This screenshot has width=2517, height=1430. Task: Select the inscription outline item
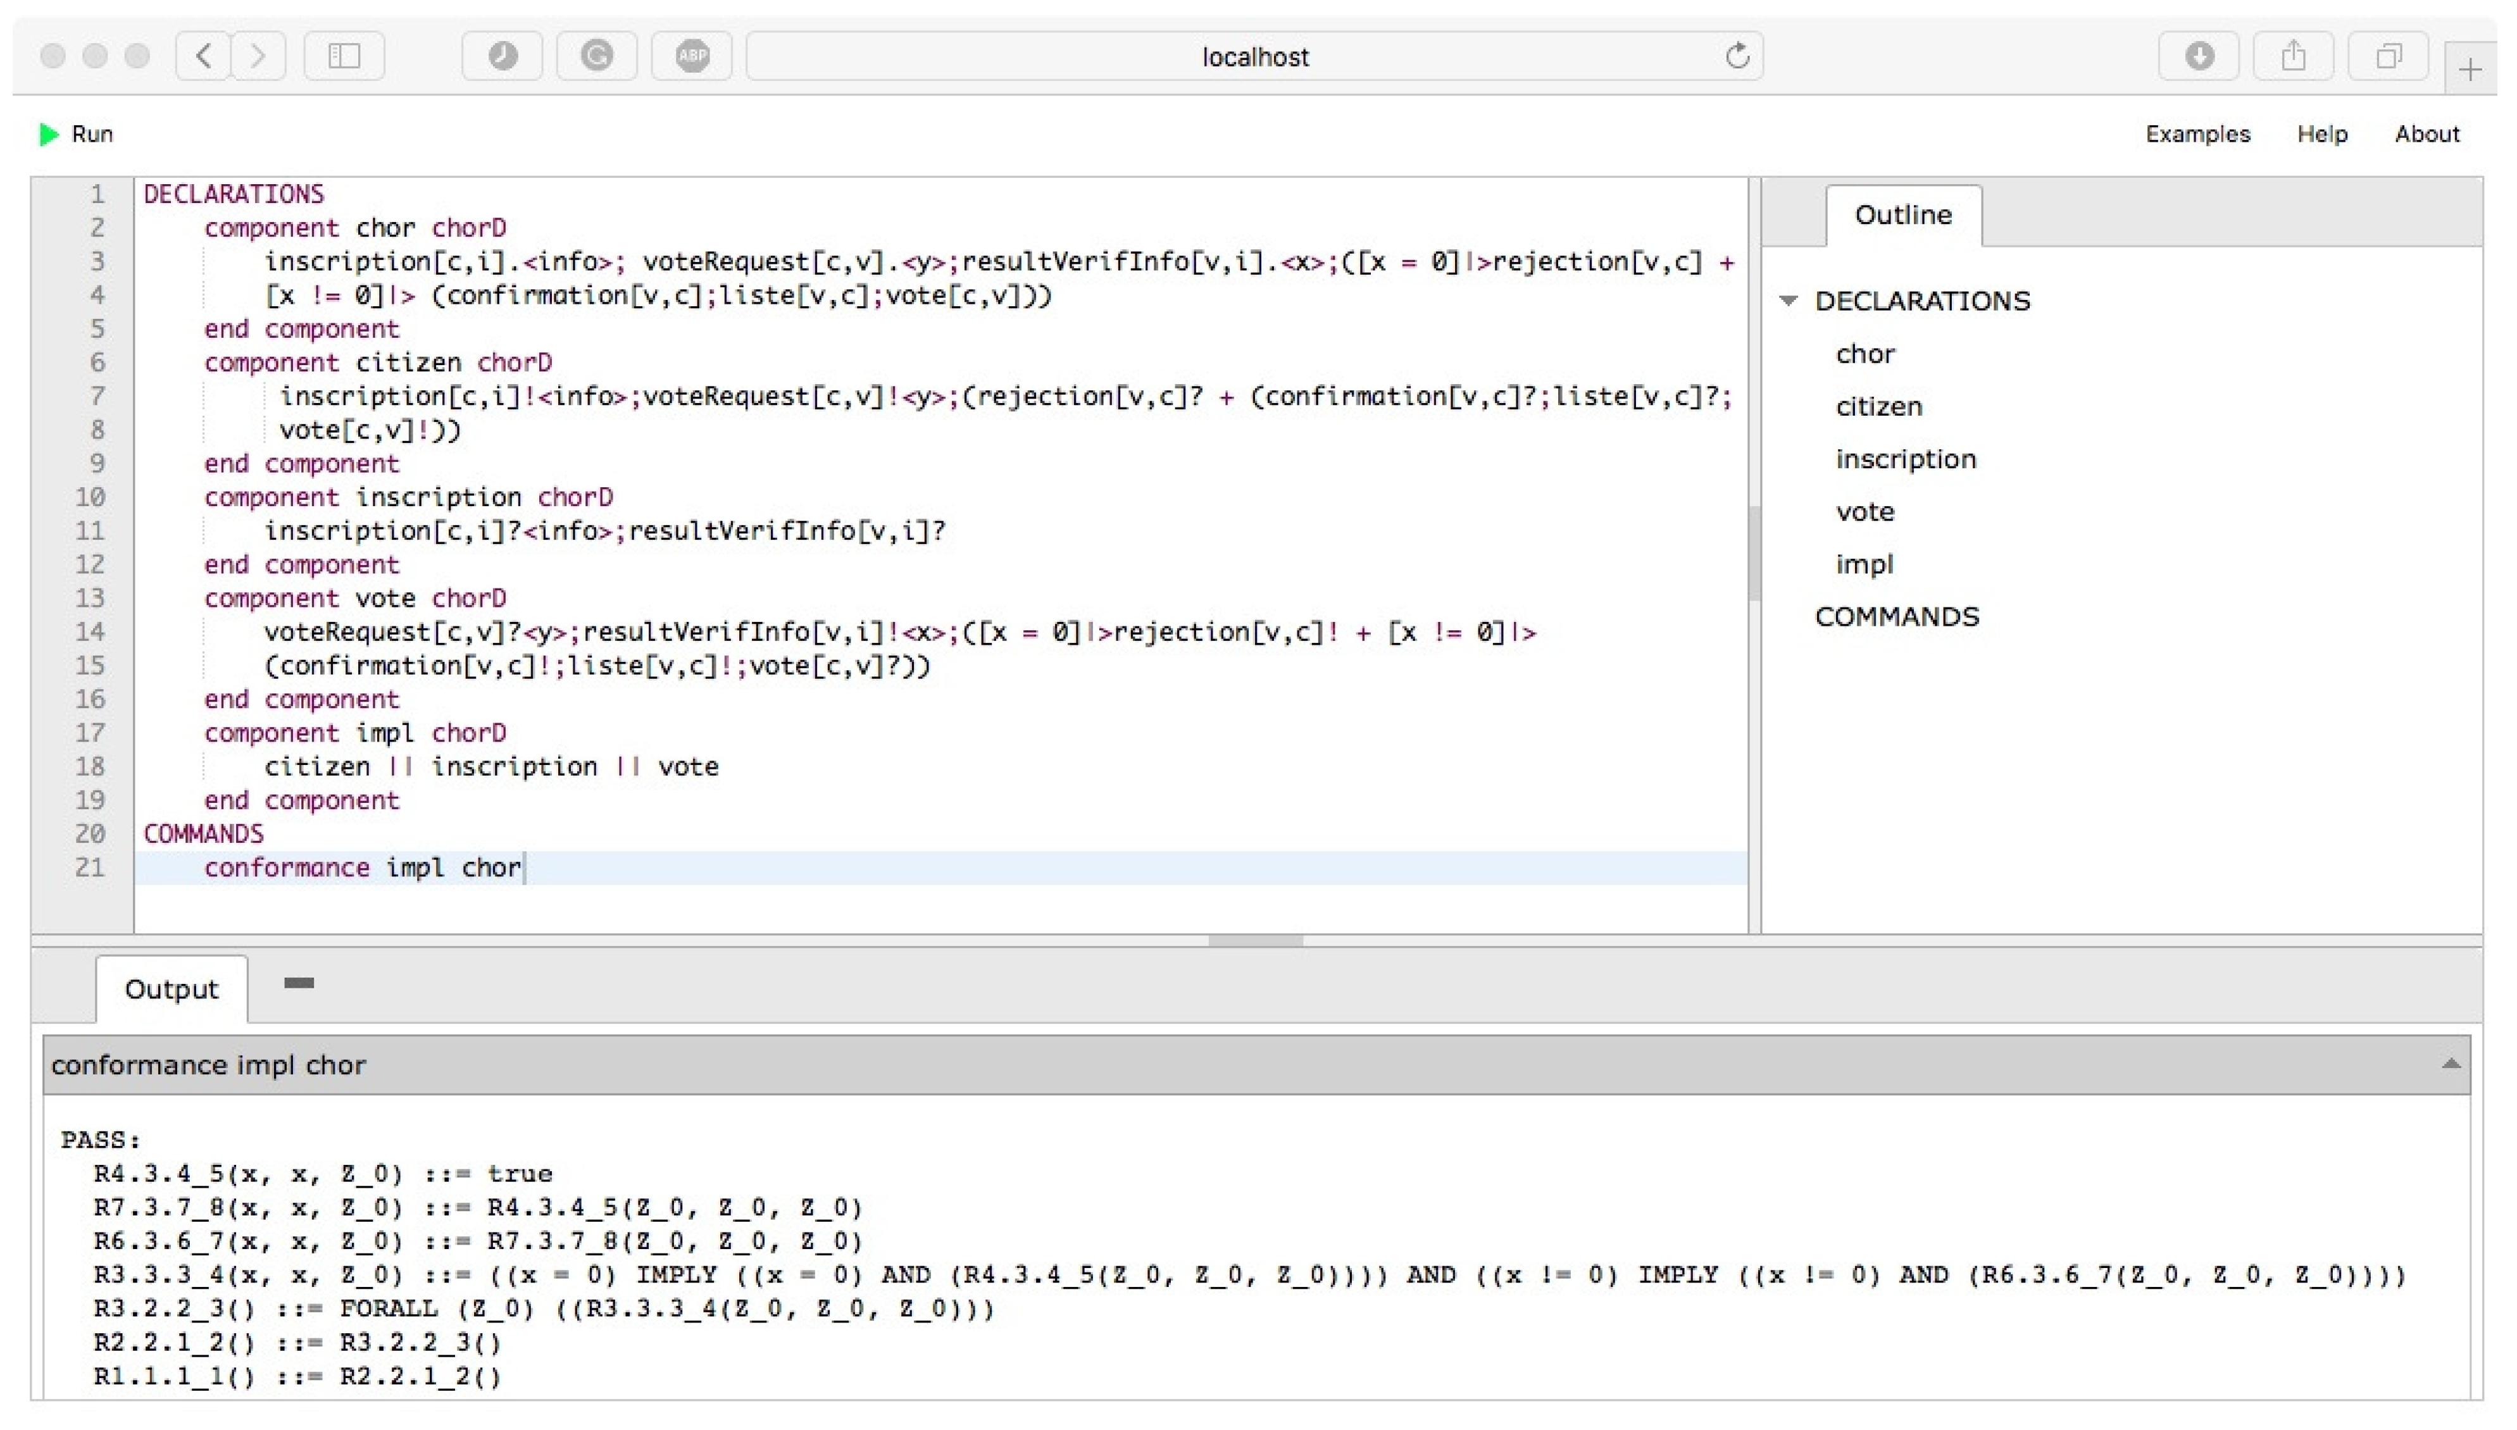(x=1905, y=459)
